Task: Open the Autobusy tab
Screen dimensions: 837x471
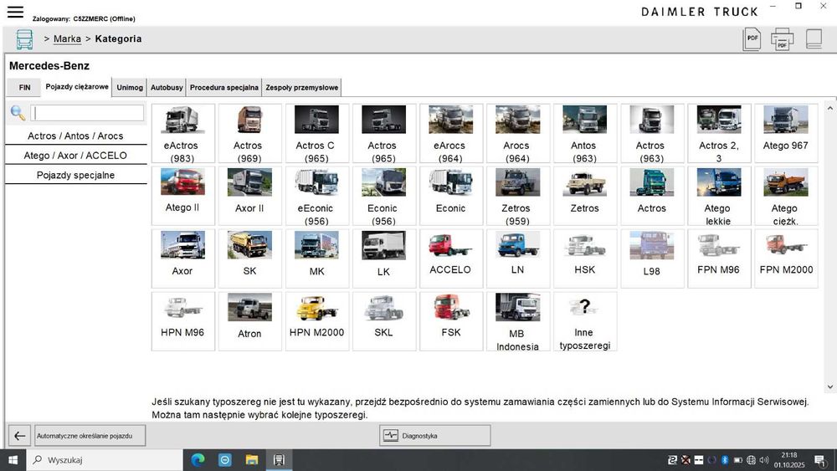Action: [x=167, y=87]
